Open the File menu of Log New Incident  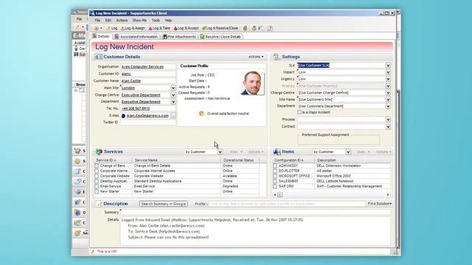pos(97,21)
